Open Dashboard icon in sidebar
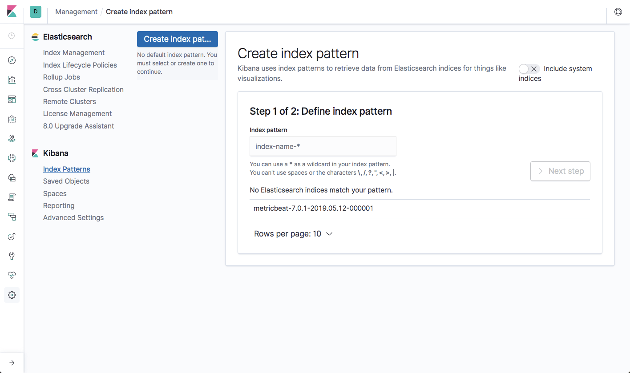 click(12, 99)
